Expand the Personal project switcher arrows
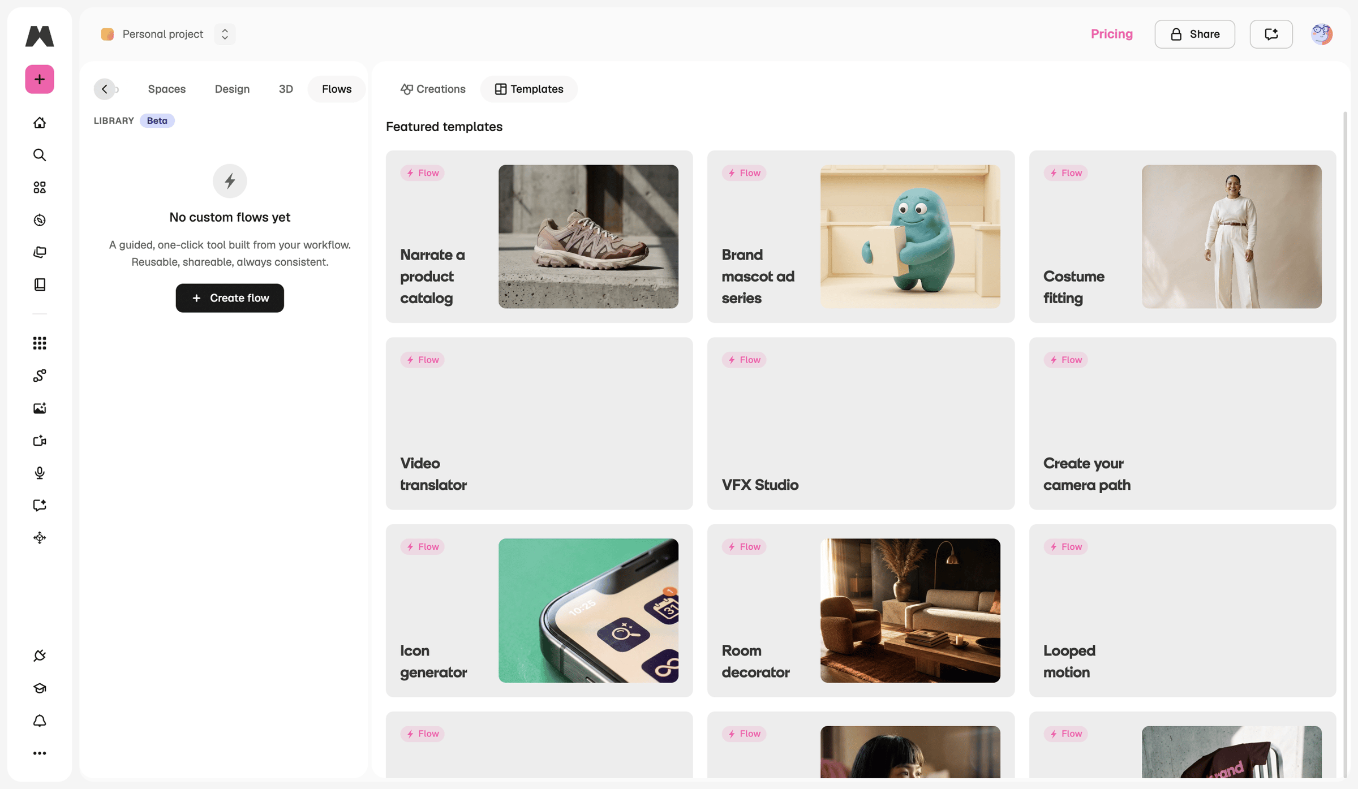The width and height of the screenshot is (1358, 789). coord(225,34)
